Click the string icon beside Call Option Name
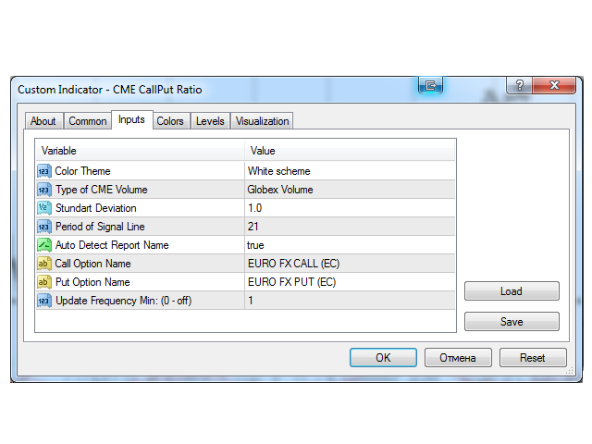The height and width of the screenshot is (444, 592). point(44,264)
